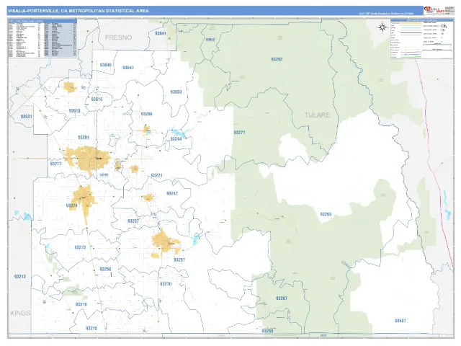The image size is (461, 346).
Task: Click ZIP code label 93212
Action: (x=20, y=277)
